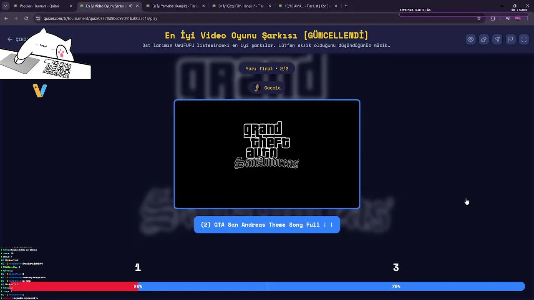Viewport: 534px width, 300px height.
Task: Click the GTA San Andreas video thumbnail
Action: [267, 154]
